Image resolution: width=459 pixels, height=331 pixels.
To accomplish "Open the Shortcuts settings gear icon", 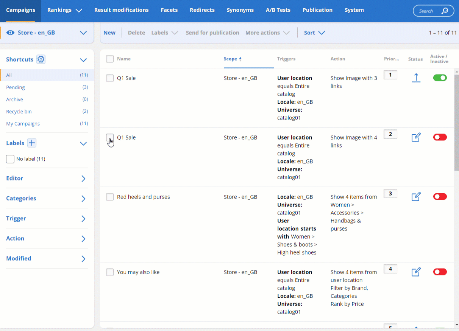I will [x=41, y=59].
